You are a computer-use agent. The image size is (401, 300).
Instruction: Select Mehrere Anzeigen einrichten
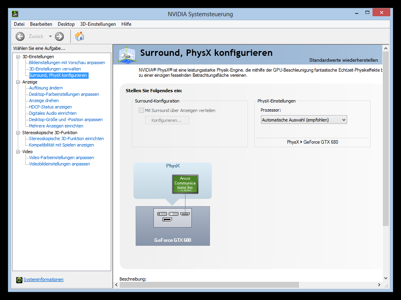(x=56, y=126)
